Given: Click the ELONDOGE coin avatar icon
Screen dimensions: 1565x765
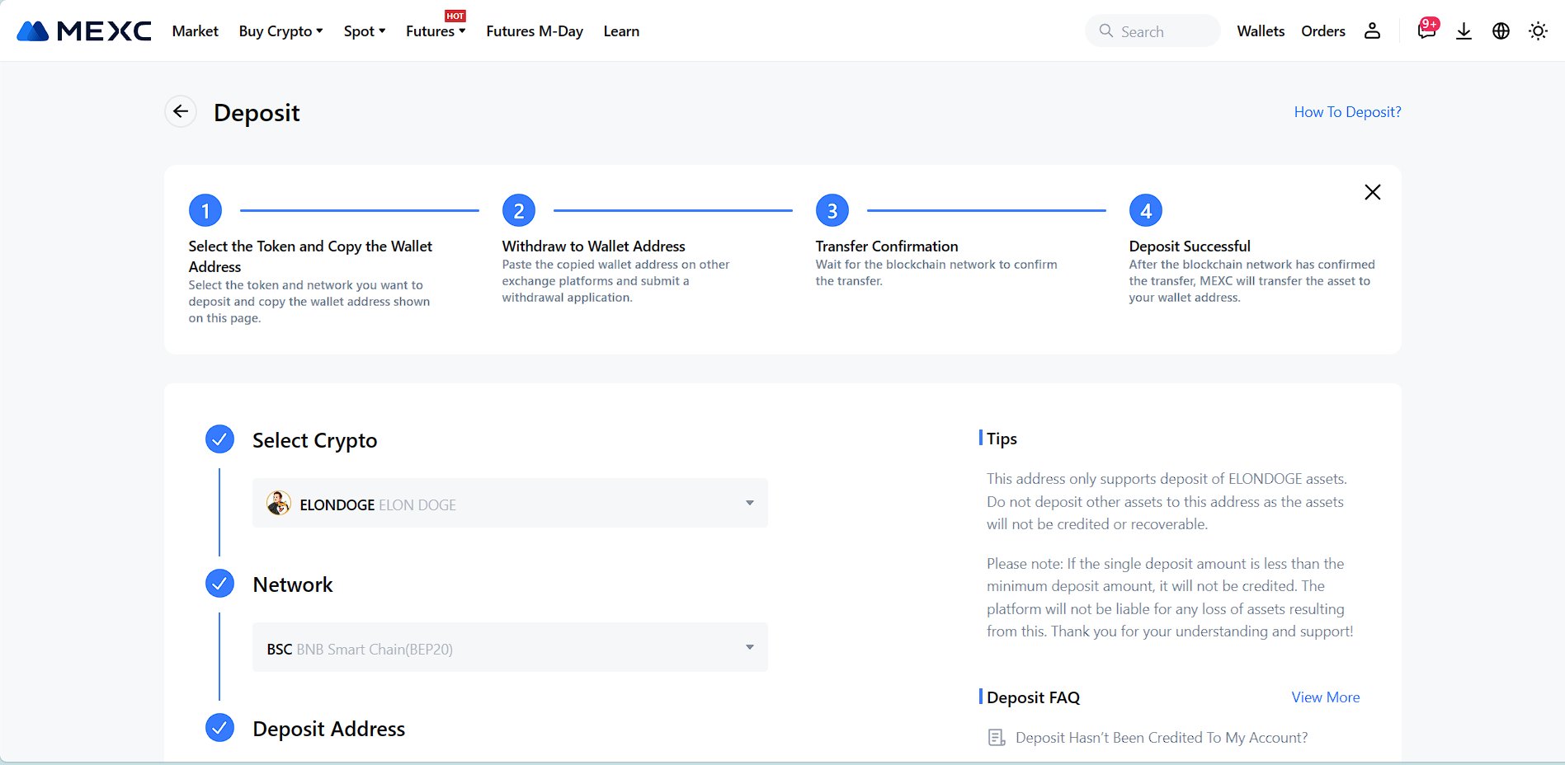Looking at the screenshot, I should click(279, 503).
